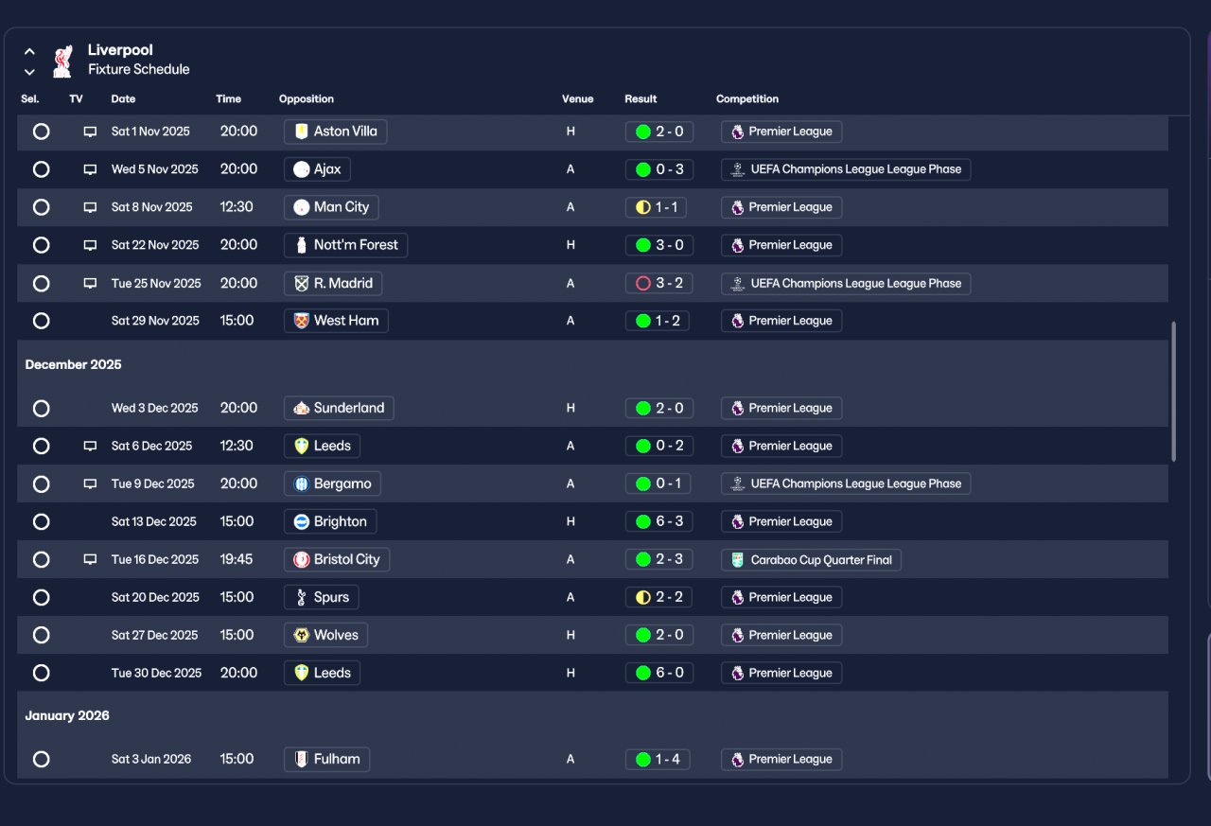1211x826 pixels.
Task: Select the radio button for Bristol City fixture
Action: point(41,559)
